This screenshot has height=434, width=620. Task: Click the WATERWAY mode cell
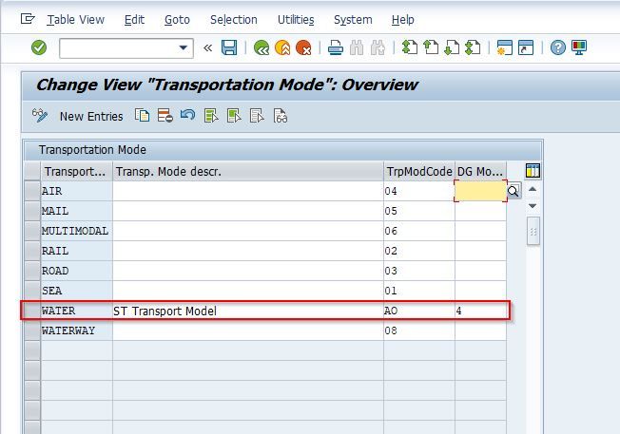coord(77,330)
